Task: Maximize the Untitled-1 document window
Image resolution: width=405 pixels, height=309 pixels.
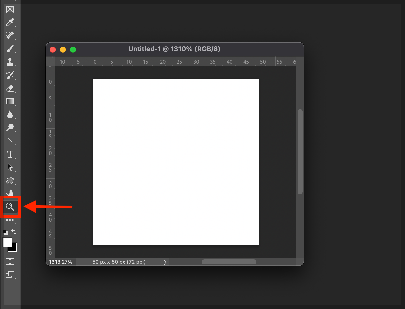Action: pos(73,50)
